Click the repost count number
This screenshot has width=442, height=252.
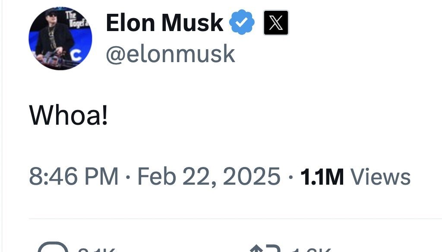310,250
